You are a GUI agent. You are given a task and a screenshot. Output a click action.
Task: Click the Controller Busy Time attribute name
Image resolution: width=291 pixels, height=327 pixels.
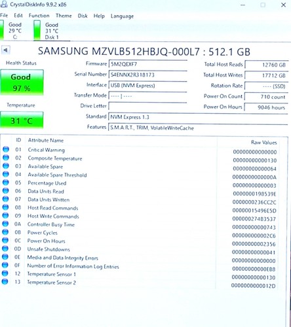click(x=51, y=224)
